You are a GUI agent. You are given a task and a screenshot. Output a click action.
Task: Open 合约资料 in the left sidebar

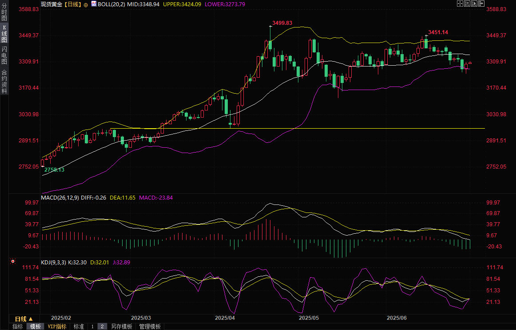tap(4, 81)
